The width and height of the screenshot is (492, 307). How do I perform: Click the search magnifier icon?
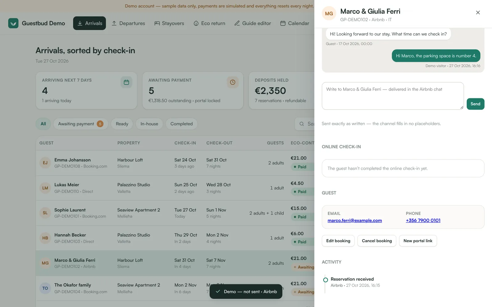(x=302, y=124)
